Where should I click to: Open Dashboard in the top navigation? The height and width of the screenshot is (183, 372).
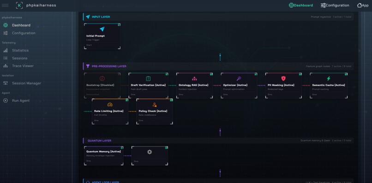click(301, 5)
